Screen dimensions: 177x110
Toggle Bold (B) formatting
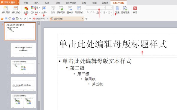88,12
